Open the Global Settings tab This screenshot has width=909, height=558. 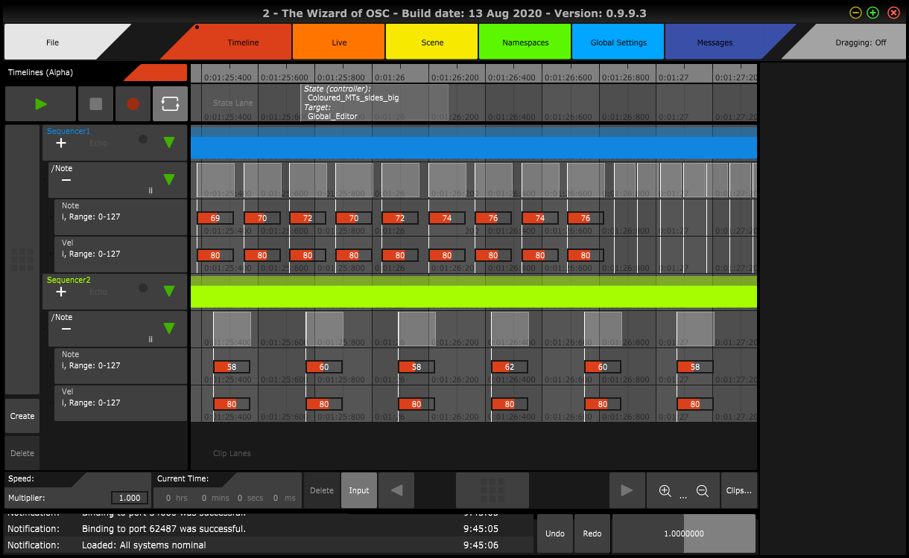(618, 42)
